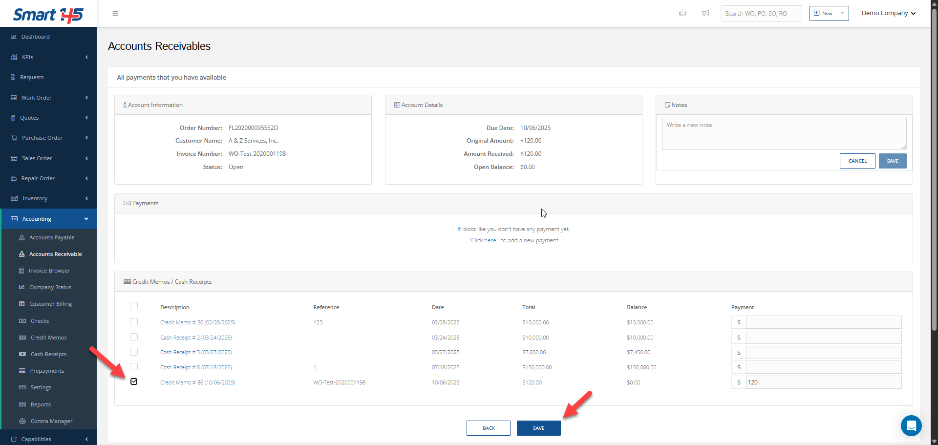This screenshot has width=938, height=445.
Task: Click the Checks icon in sidebar
Action: pyautogui.click(x=22, y=321)
